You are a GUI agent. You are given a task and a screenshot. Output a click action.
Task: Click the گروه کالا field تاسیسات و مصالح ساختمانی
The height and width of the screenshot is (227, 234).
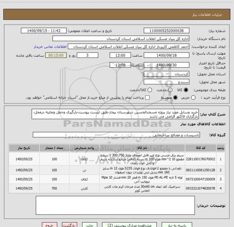(x=117, y=135)
